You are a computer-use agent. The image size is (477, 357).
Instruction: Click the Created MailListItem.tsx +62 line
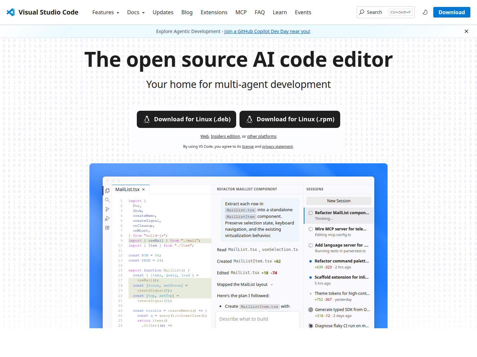point(249,261)
